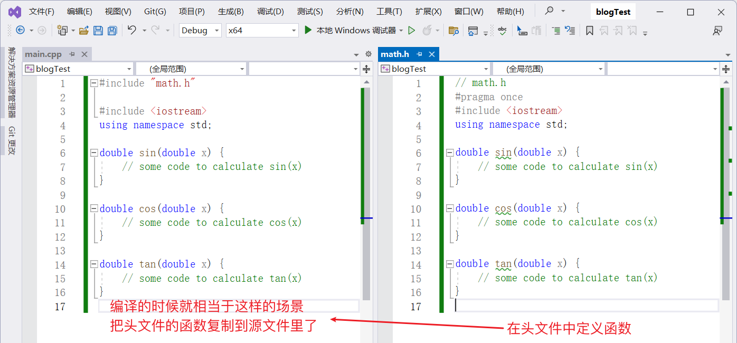
Task: Open the Debug configuration dropdown
Action: 200,31
